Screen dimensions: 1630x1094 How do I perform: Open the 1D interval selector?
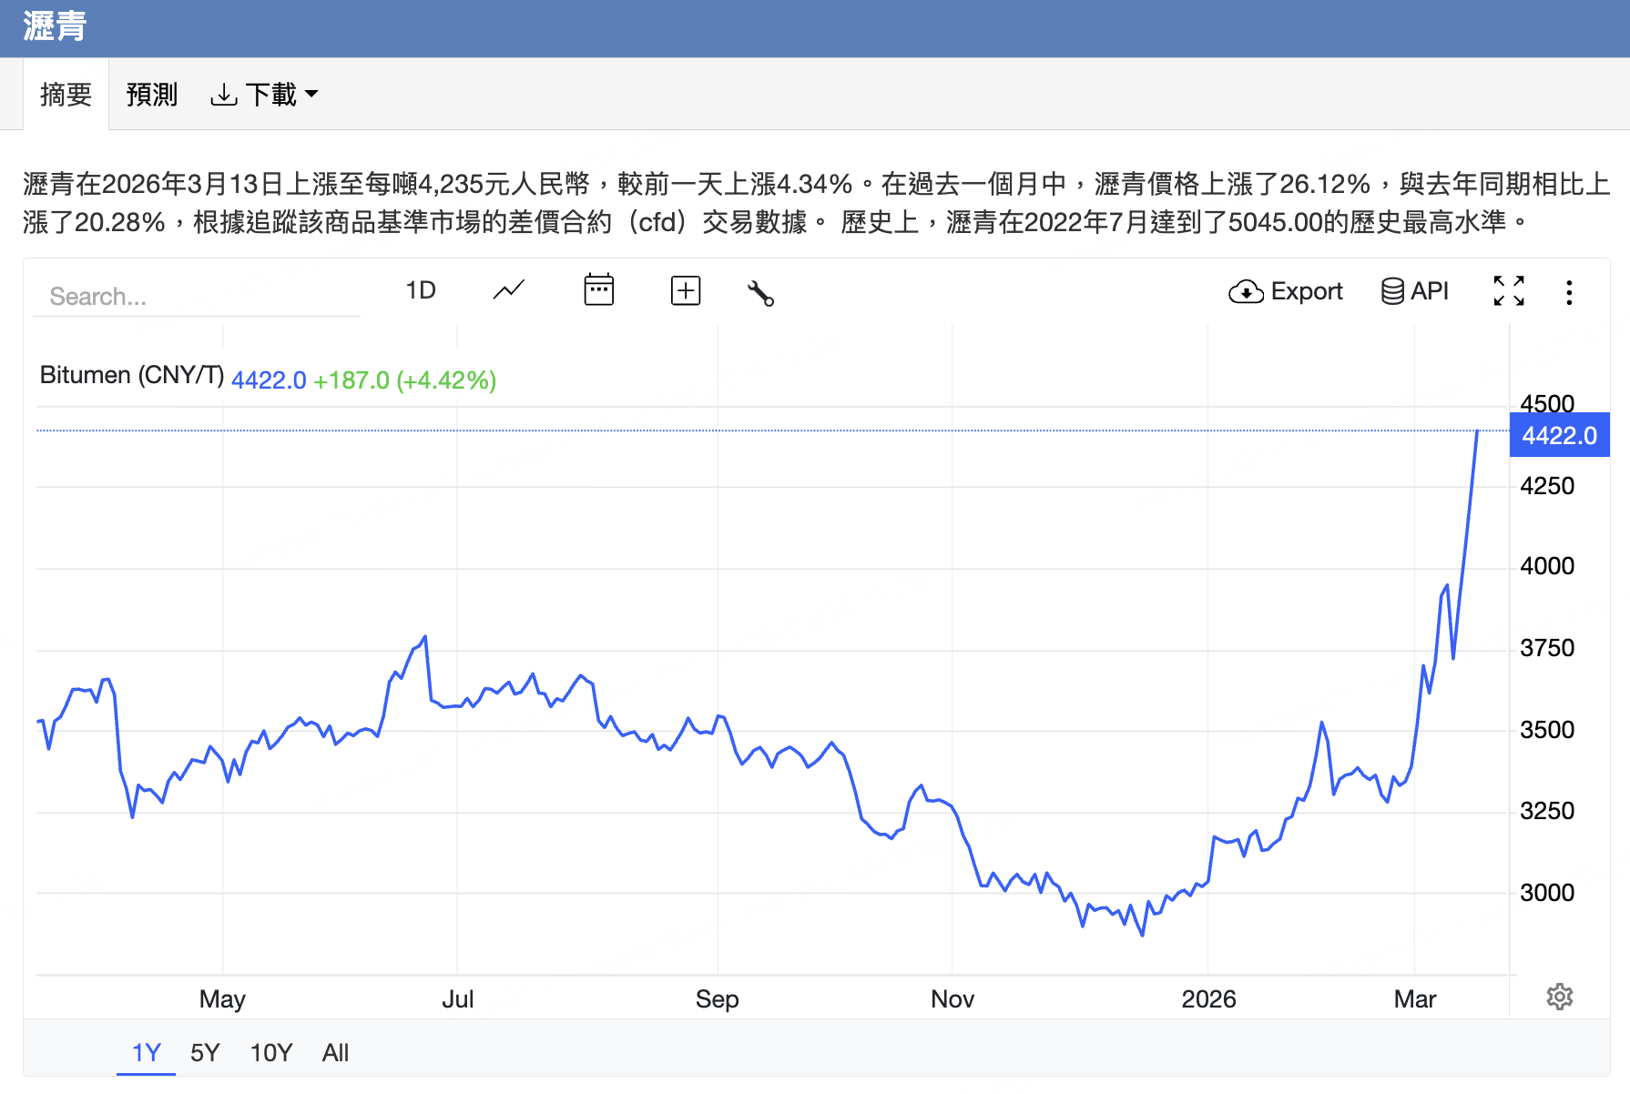tap(421, 289)
